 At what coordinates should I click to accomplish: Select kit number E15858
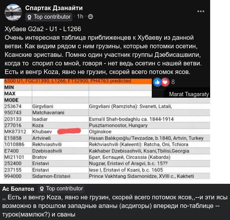13,138
